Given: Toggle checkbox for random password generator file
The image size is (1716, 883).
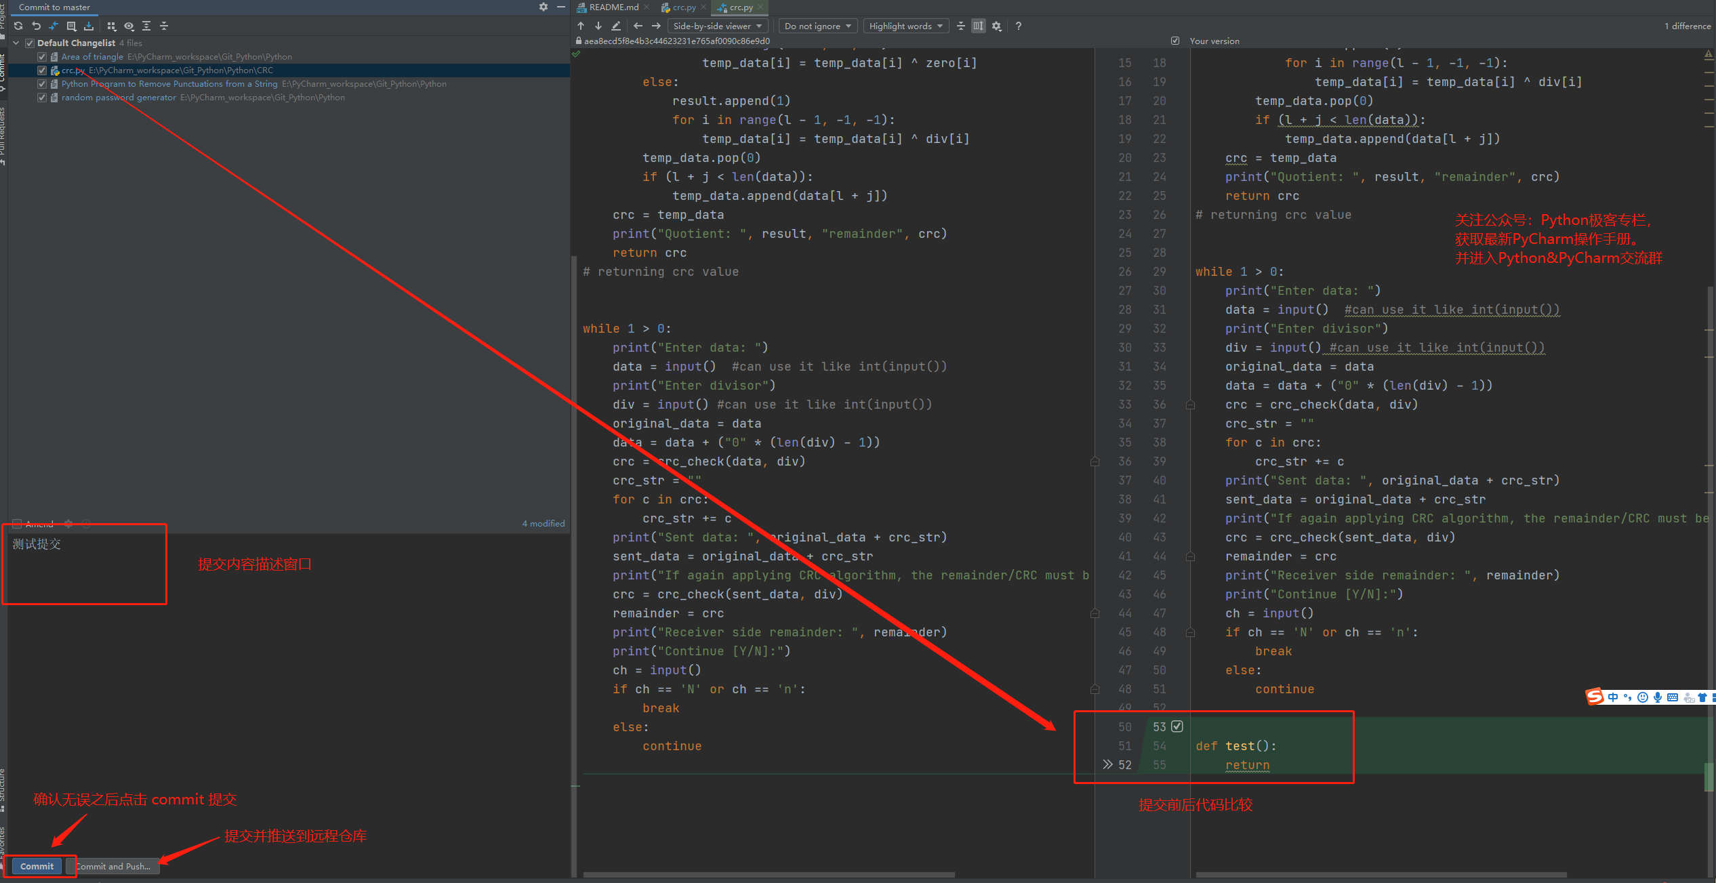Looking at the screenshot, I should point(42,98).
